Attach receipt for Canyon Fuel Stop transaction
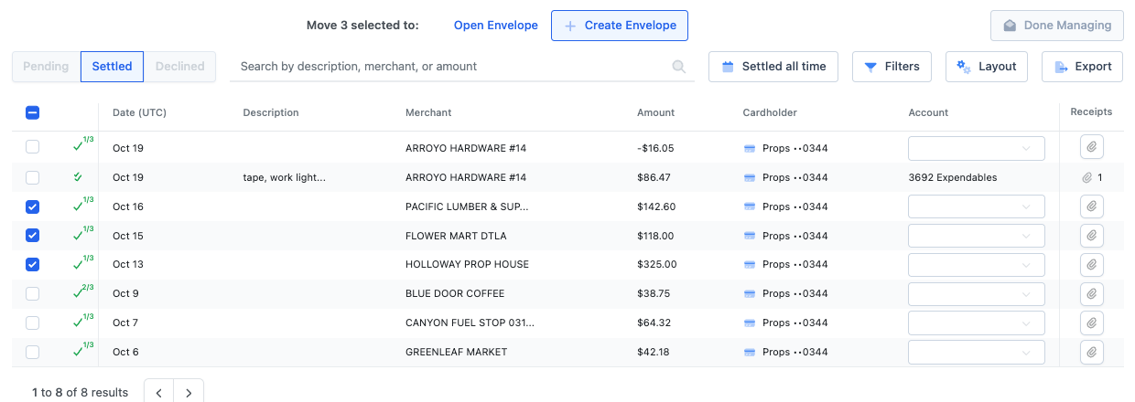 coord(1091,323)
